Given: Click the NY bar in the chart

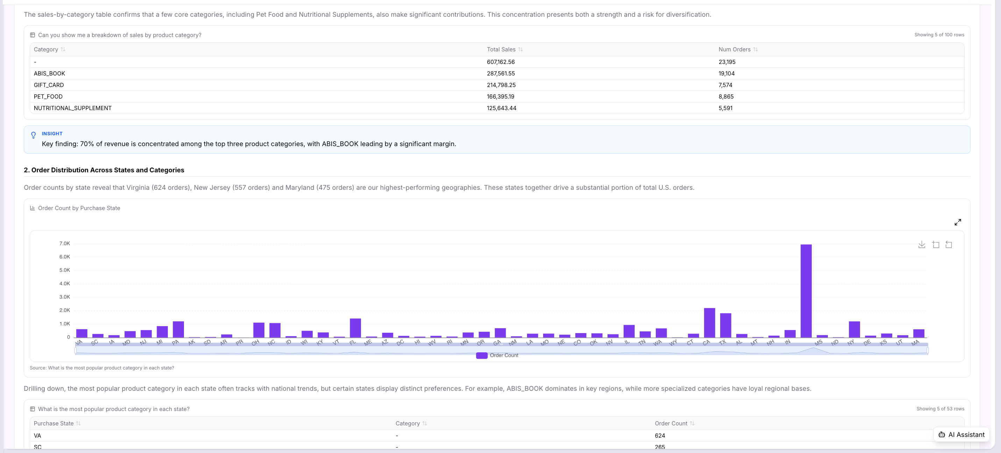Looking at the screenshot, I should (x=854, y=329).
